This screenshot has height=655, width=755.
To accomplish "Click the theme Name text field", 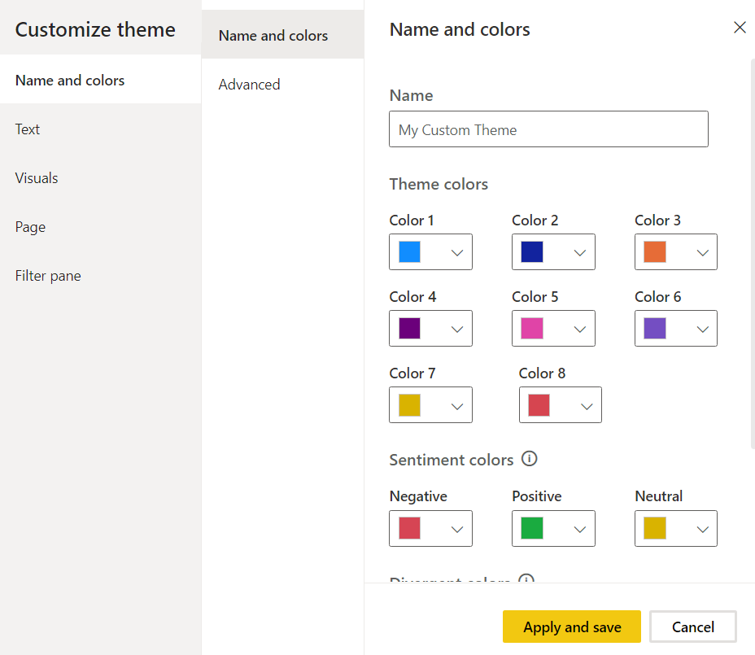I will (x=548, y=129).
